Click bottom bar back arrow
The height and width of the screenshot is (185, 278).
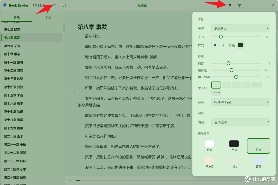[x=71, y=181]
